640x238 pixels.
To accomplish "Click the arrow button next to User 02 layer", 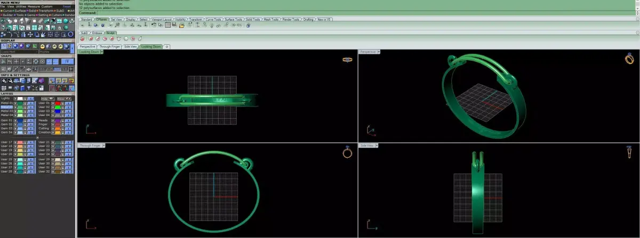I will coord(53,108).
